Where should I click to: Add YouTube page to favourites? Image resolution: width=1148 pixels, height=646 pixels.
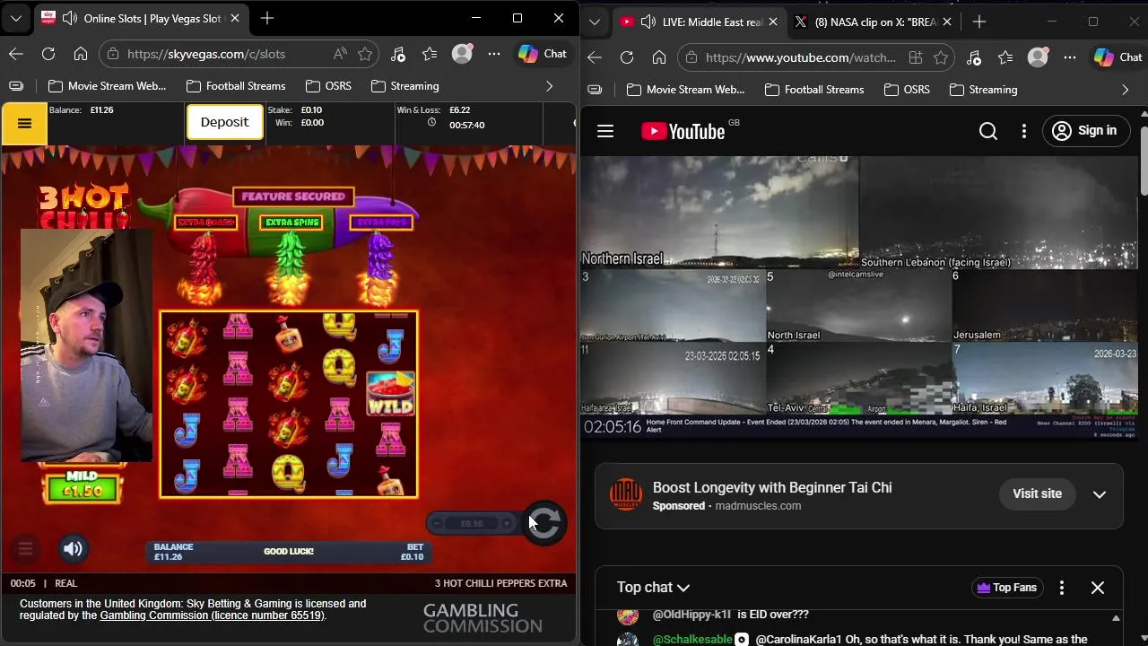941,57
